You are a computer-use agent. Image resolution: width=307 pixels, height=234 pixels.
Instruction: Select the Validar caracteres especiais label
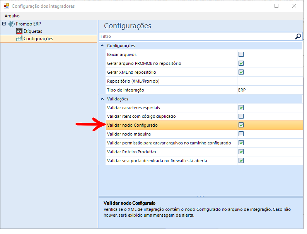click(133, 108)
